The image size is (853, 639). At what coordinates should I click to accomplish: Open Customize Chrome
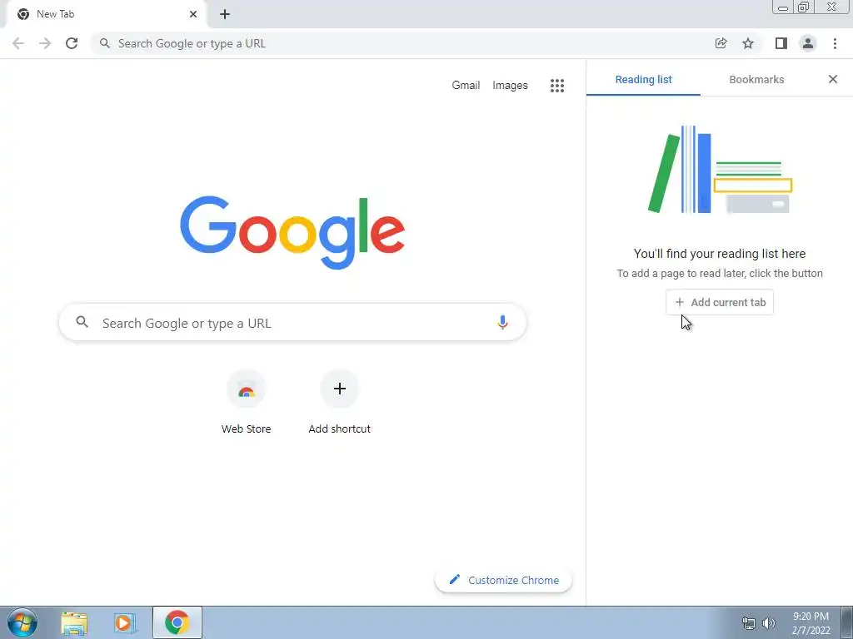pyautogui.click(x=504, y=580)
